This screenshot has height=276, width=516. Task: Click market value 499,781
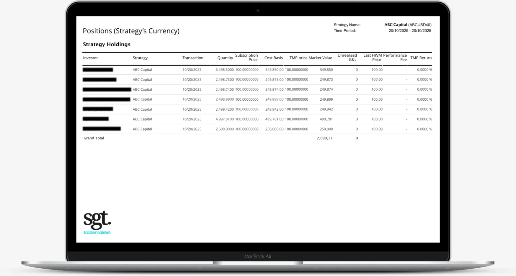click(326, 119)
